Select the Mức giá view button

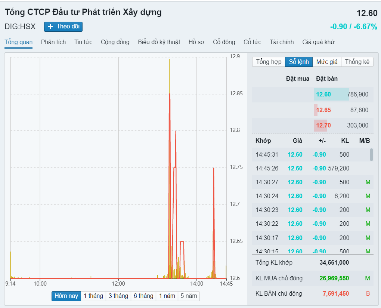327,62
